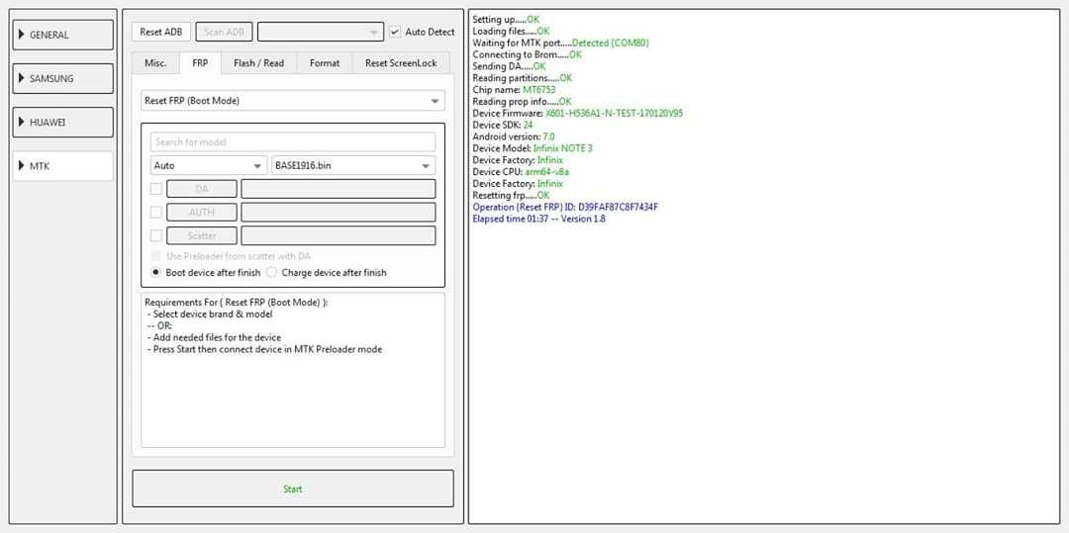Open the Auto brand dropdown
Viewport: 1069px width, 533px height.
coord(209,165)
